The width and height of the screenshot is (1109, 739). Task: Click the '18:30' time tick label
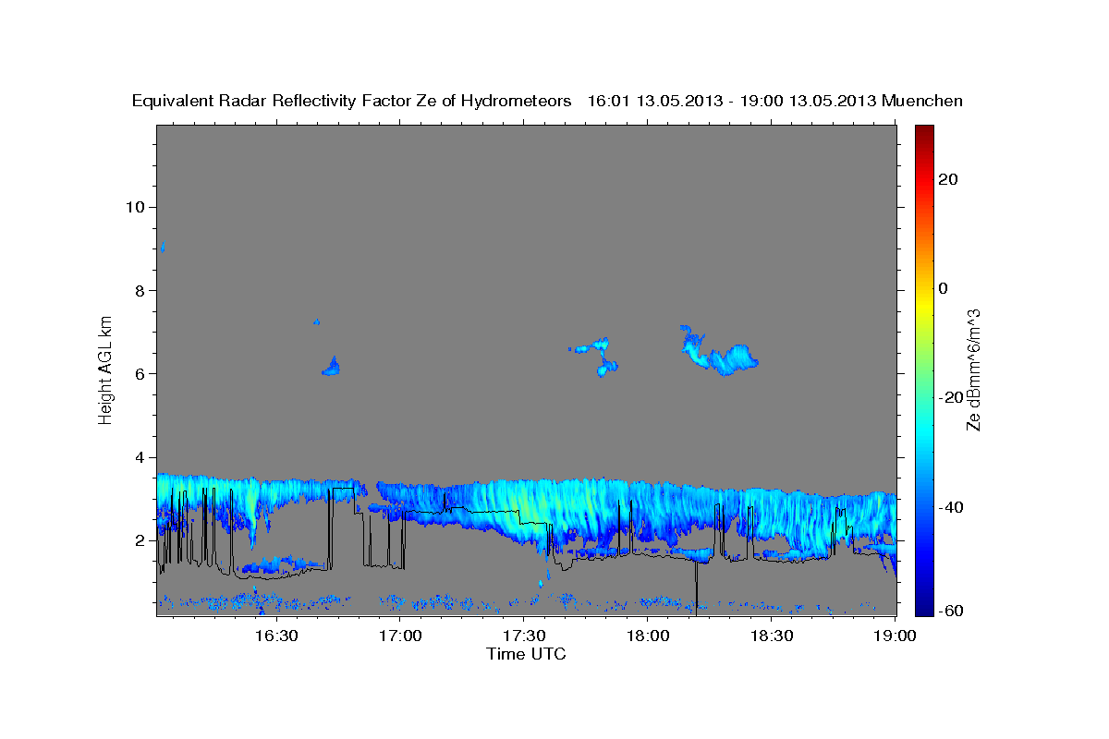(772, 636)
